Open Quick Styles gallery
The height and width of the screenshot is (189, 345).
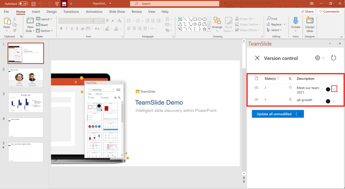228,25
